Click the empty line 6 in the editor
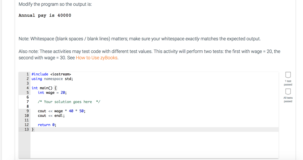Viewport: 303px width, 160px height. 154,97
